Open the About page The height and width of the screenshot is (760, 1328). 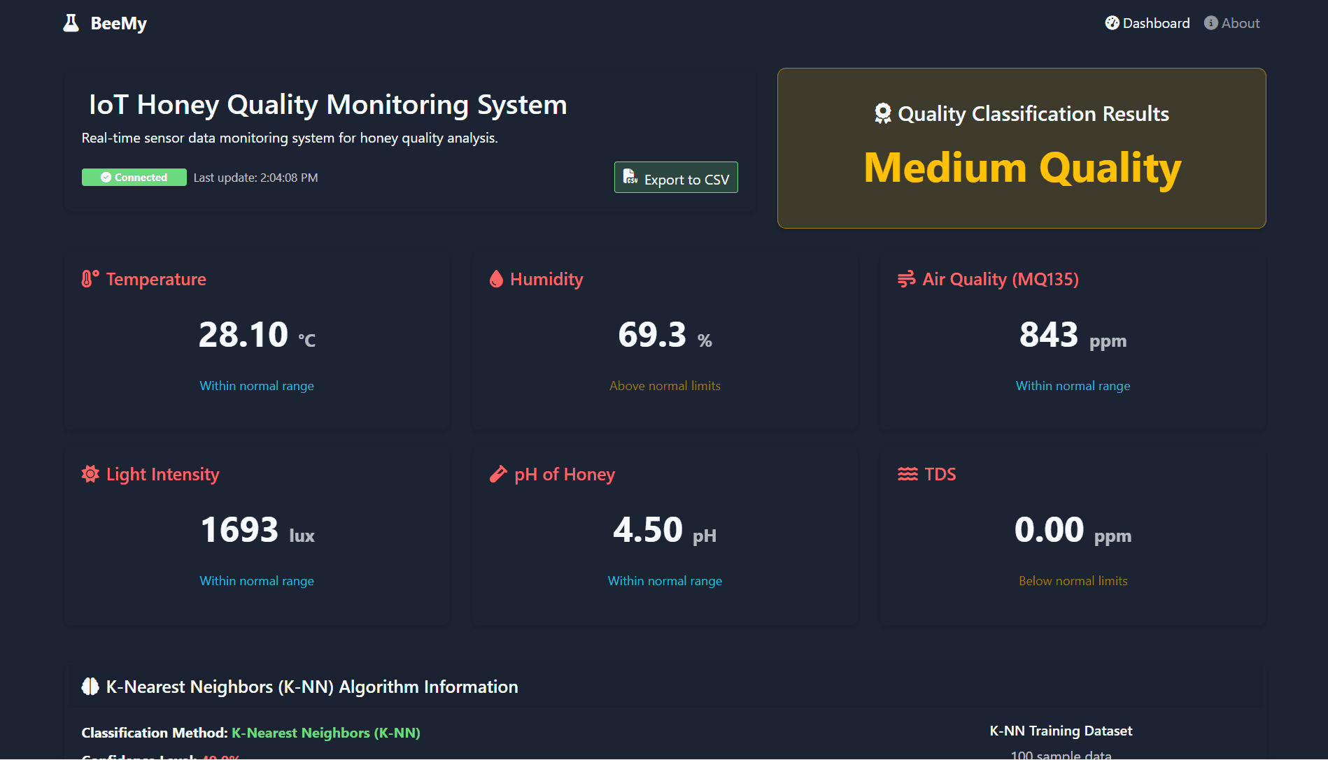[x=1240, y=22]
